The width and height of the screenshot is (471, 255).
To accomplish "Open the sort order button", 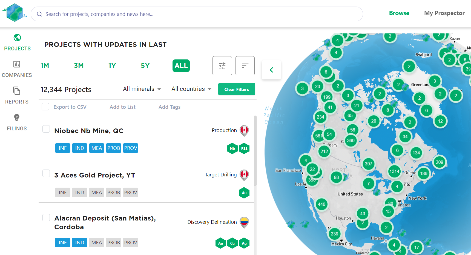I will pos(245,66).
